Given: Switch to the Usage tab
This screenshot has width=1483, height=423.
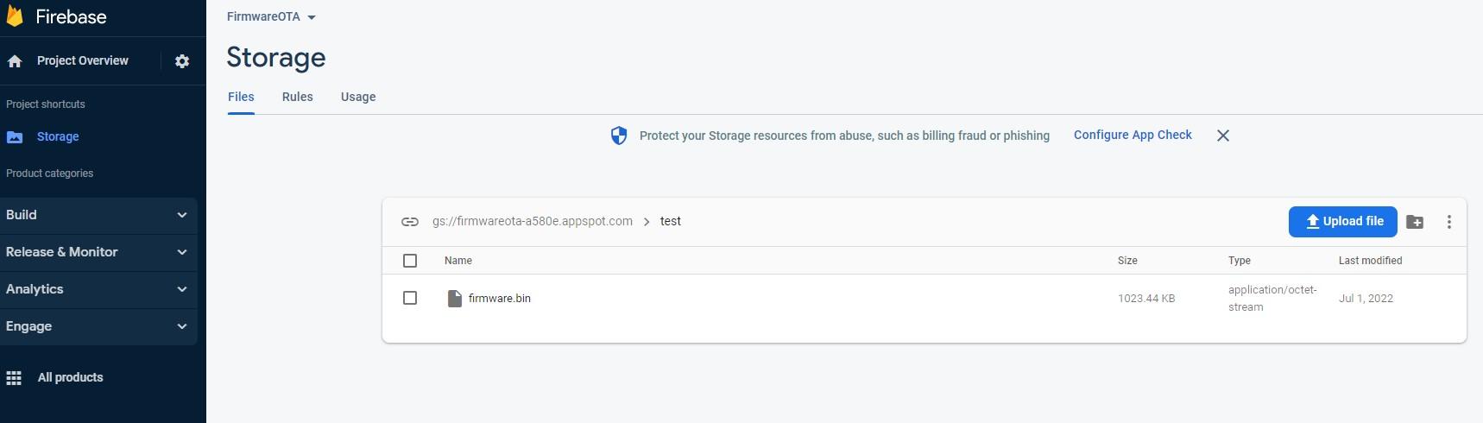Looking at the screenshot, I should point(358,97).
